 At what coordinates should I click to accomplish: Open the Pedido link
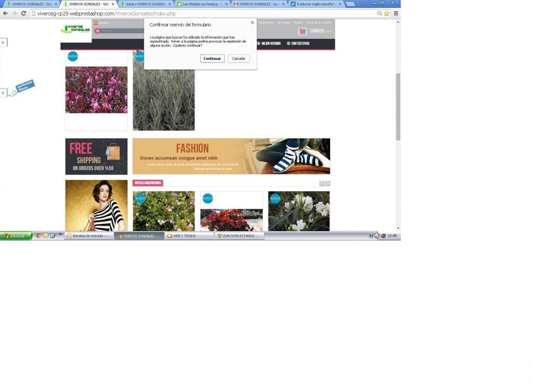298,22
